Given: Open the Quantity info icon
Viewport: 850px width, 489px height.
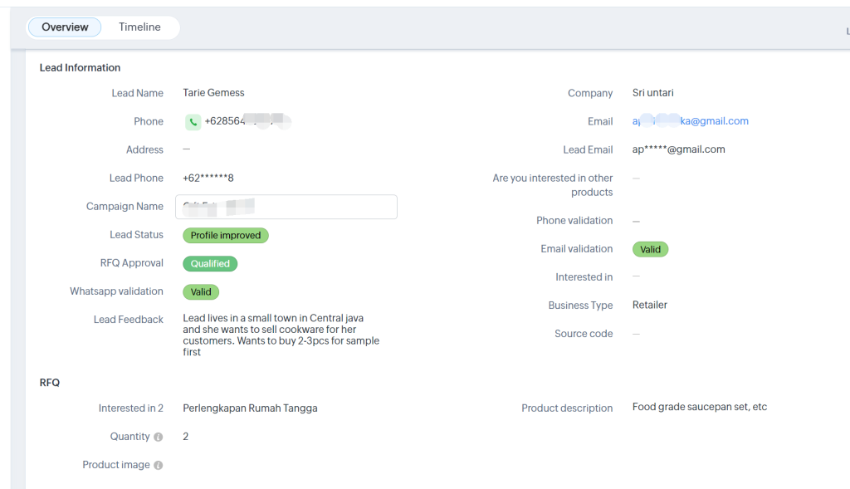Looking at the screenshot, I should tap(159, 437).
